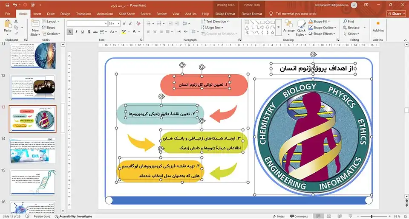Start Slide Show from status bar icon
Viewport: 409px width, 219px height.
(x=350, y=216)
